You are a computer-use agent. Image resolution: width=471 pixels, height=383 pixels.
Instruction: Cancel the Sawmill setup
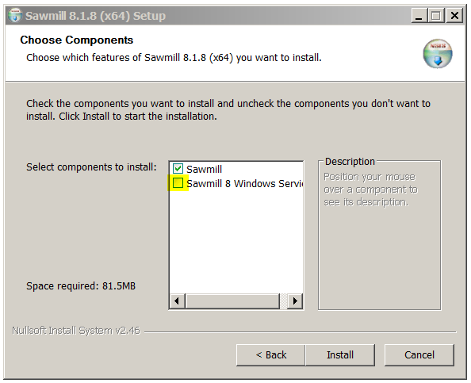(419, 355)
